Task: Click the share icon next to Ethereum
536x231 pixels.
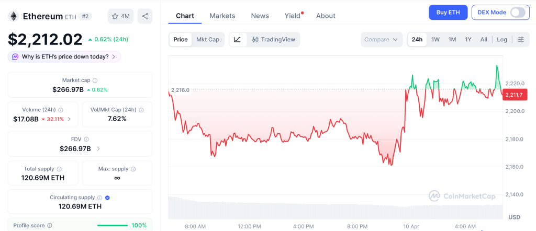Action: 145,16
